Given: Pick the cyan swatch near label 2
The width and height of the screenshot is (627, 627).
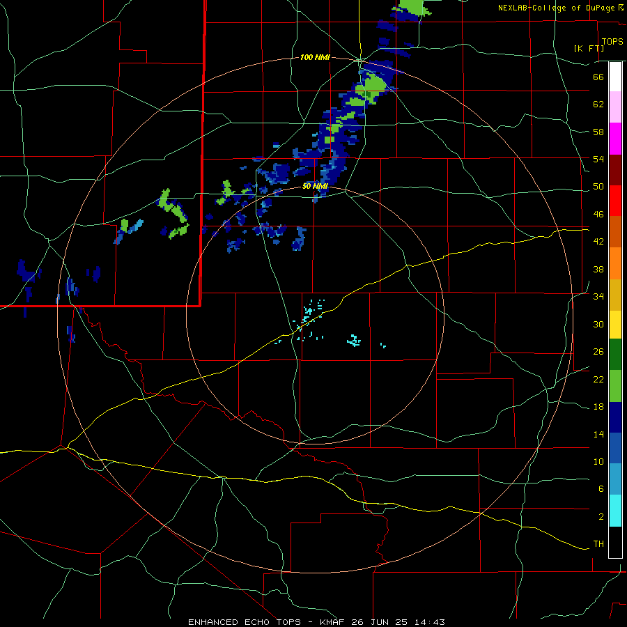Looking at the screenshot, I should pos(615,511).
